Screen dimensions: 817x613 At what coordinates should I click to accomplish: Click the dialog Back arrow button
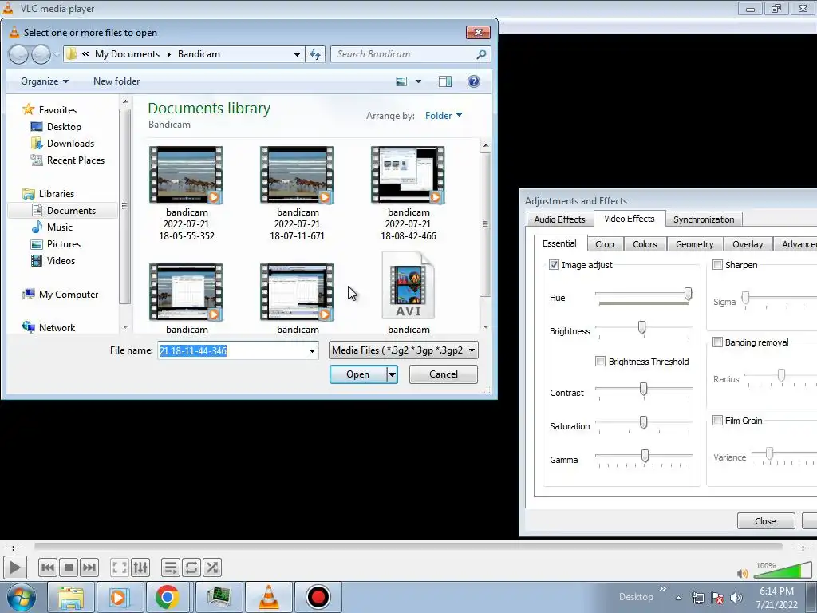click(18, 54)
